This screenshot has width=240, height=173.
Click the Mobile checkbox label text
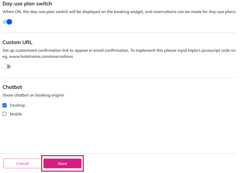point(16,114)
